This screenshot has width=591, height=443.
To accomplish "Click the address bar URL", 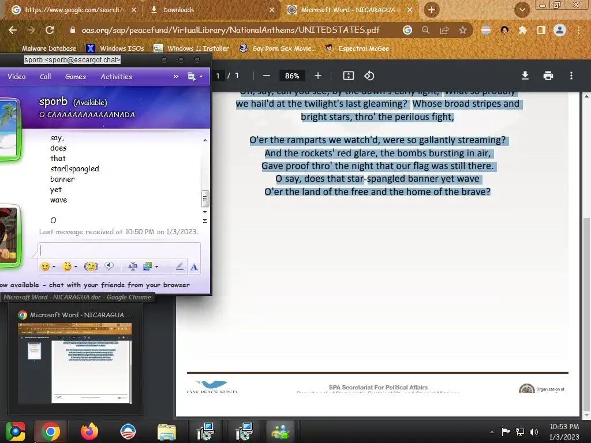I will [231, 30].
